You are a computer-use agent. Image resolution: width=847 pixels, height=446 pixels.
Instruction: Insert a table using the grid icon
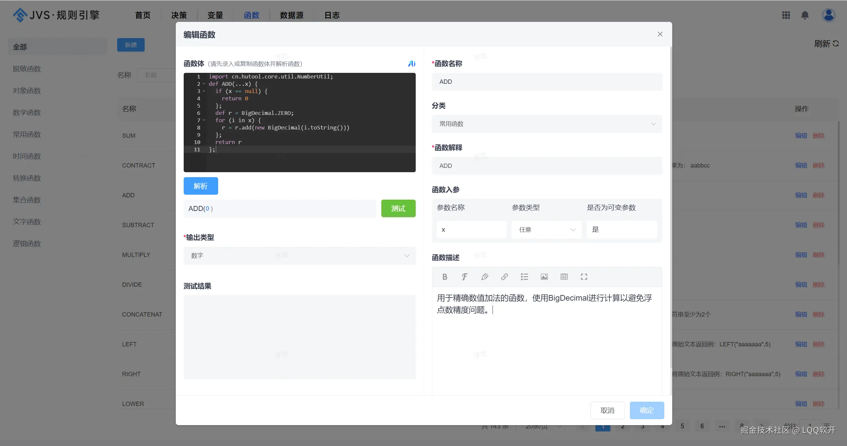click(564, 277)
